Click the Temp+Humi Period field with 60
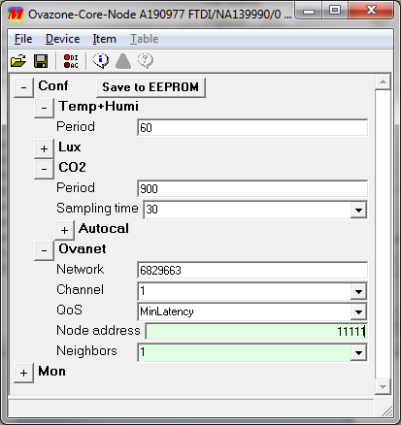This screenshot has width=401, height=425. click(x=252, y=127)
